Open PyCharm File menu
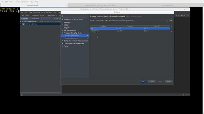This screenshot has height=114, width=204. point(22,12)
